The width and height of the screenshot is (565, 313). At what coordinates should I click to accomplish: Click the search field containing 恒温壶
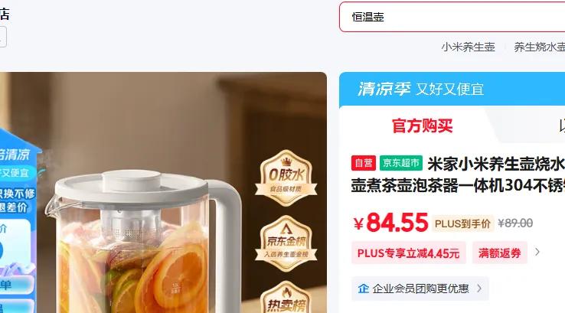[452, 17]
